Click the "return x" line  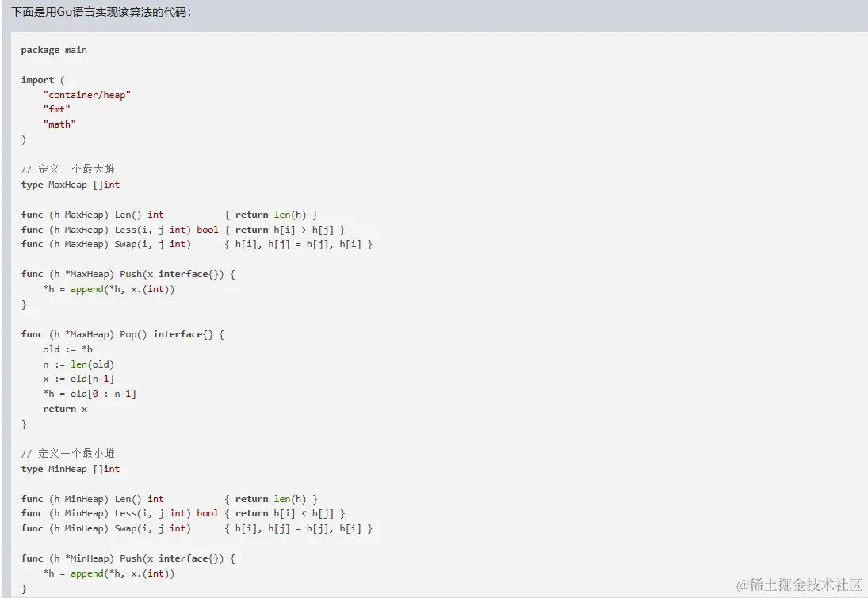tap(65, 409)
